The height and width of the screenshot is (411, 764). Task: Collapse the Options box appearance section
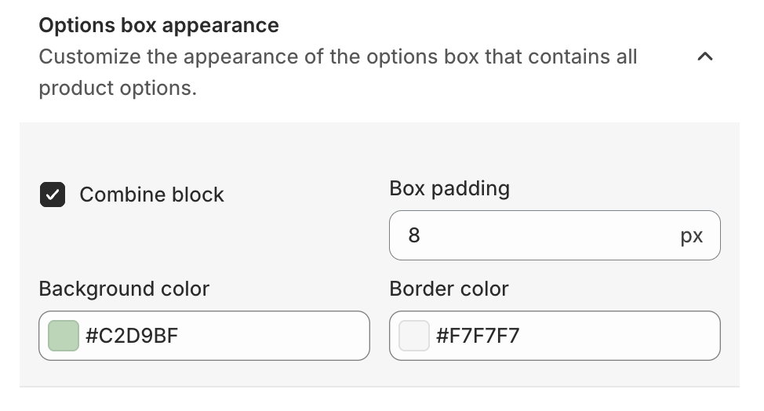(705, 57)
